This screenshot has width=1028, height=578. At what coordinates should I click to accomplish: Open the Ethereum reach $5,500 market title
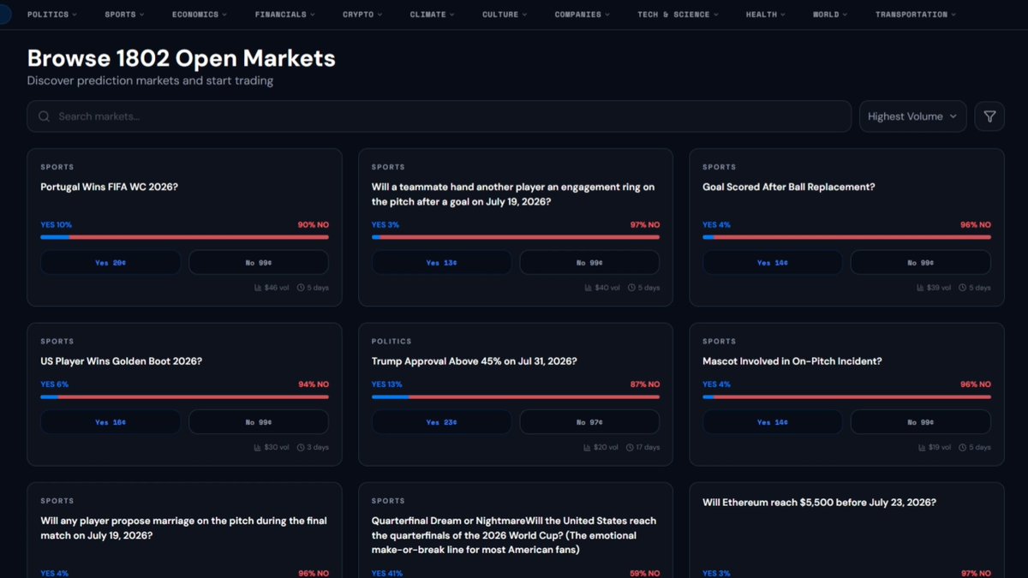819,503
